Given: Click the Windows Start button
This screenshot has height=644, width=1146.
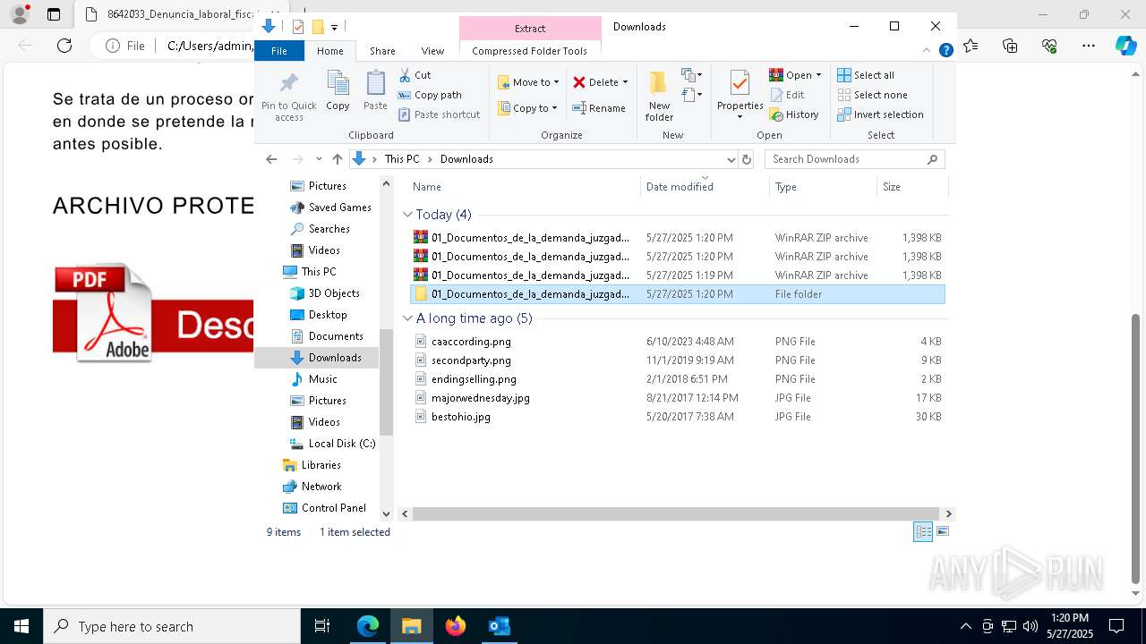Looking at the screenshot, I should [21, 626].
